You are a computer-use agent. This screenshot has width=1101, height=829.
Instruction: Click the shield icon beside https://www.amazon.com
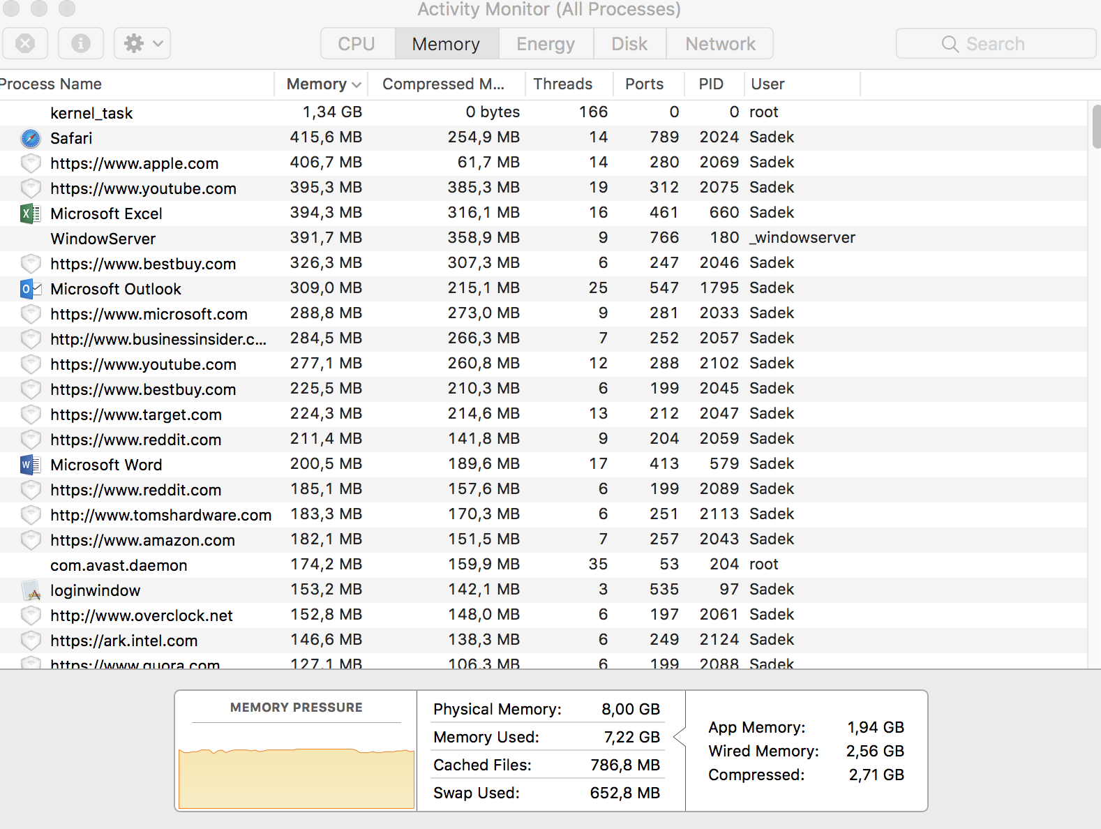click(x=31, y=540)
